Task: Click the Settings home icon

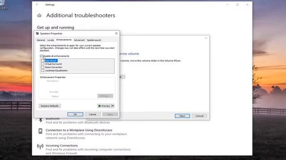Action: [39, 16]
